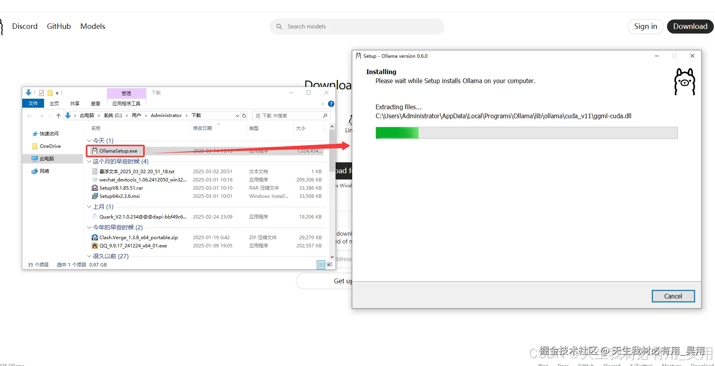715x366 pixels.
Task: Click the Quark_V2.1.0.234 installer icon
Action: 95,217
